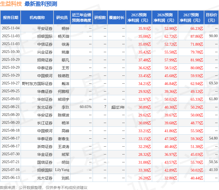The height and width of the screenshot is (190, 219).
Task: Click target price 41.10
Action: tap(213, 170)
